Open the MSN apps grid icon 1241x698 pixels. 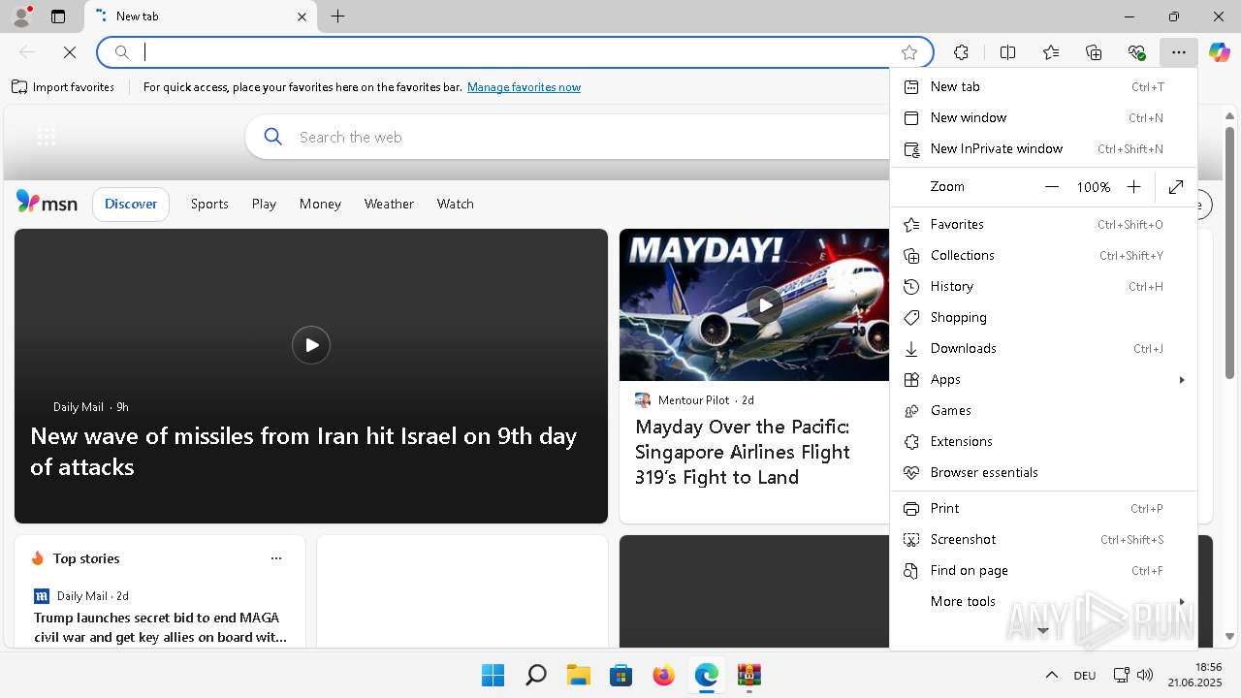pyautogui.click(x=47, y=137)
